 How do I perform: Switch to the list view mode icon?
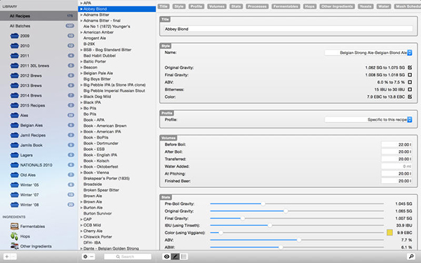[184, 257]
